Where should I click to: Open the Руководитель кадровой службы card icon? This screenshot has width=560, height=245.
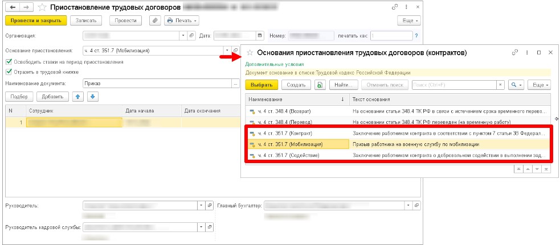pos(210,227)
